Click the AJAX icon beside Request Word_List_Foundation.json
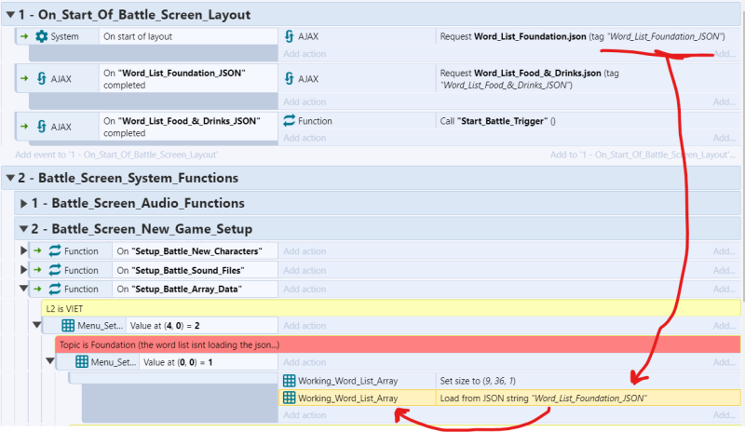Screen dimensions: 745x432 [290, 36]
